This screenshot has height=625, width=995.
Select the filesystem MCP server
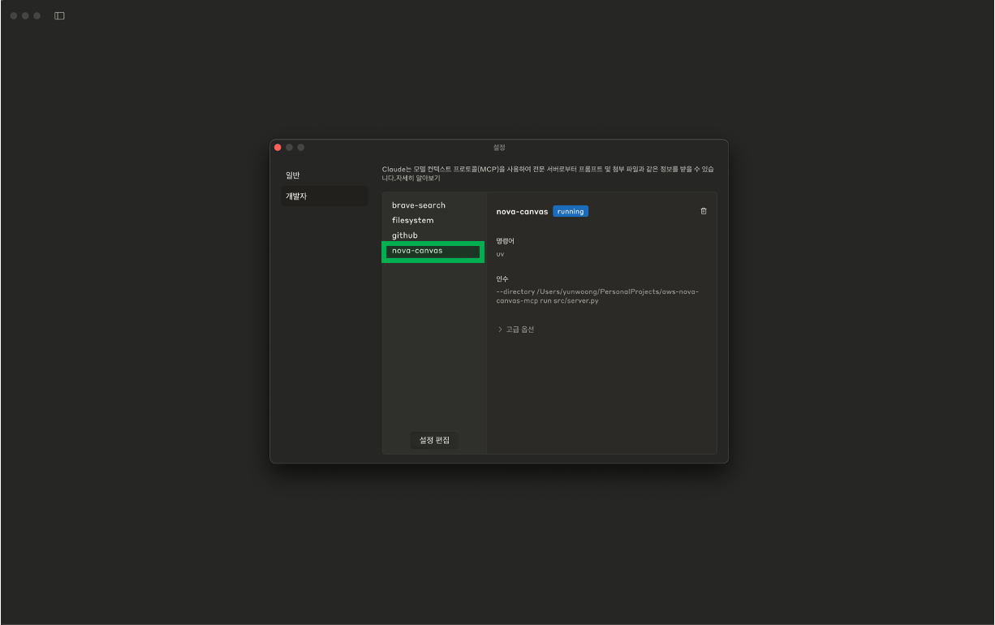pos(413,220)
